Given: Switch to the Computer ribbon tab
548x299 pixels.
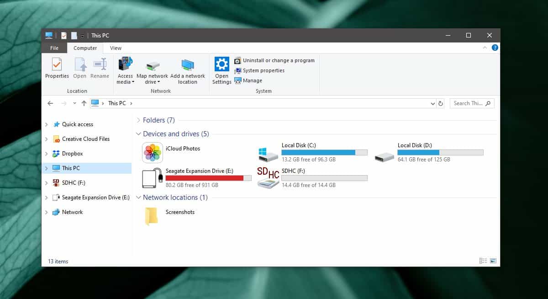Looking at the screenshot, I should click(x=85, y=48).
